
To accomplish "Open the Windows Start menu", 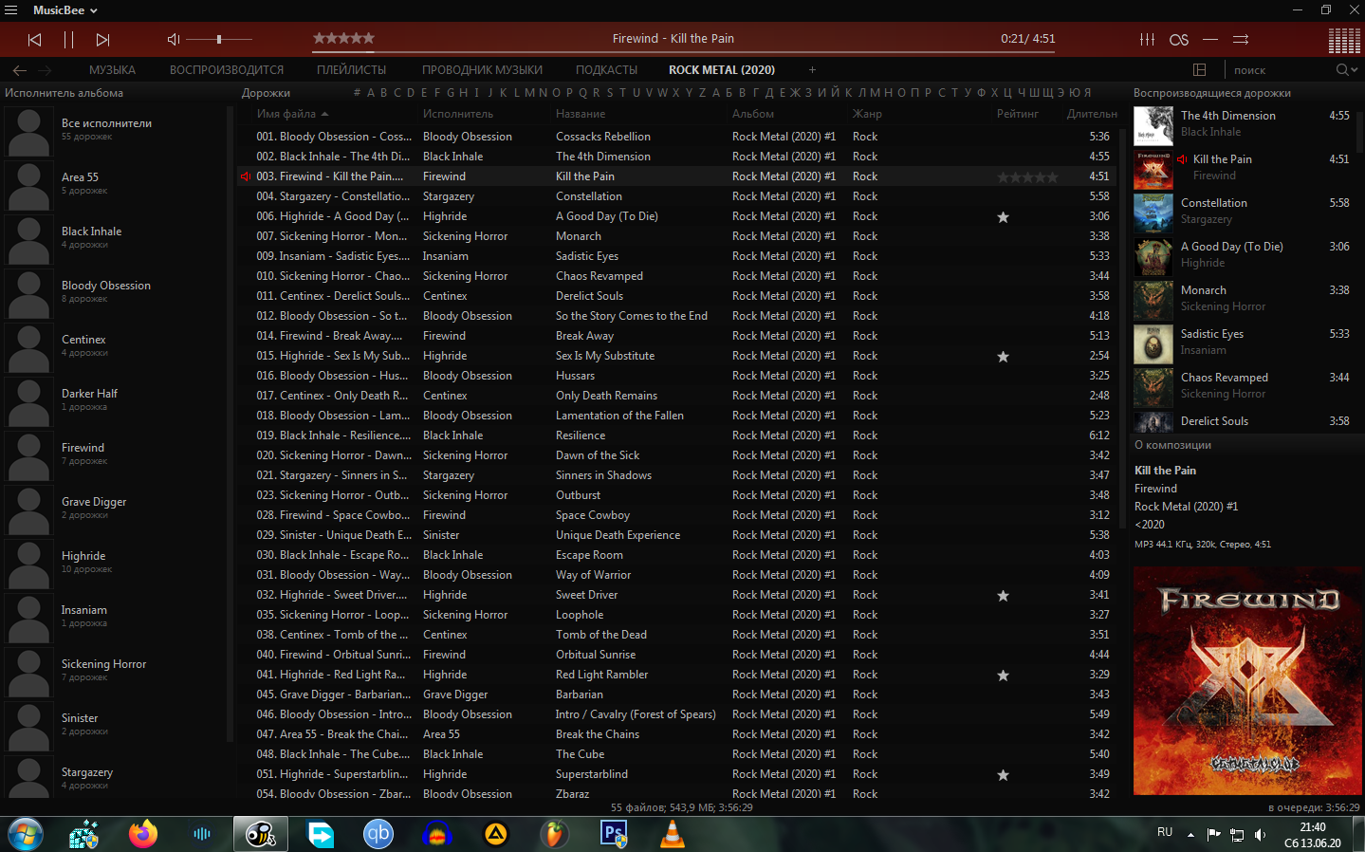I will (26, 834).
